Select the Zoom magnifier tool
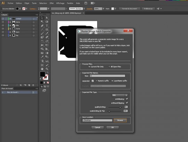Viewport: 188px width, 142px height. coord(47,69)
